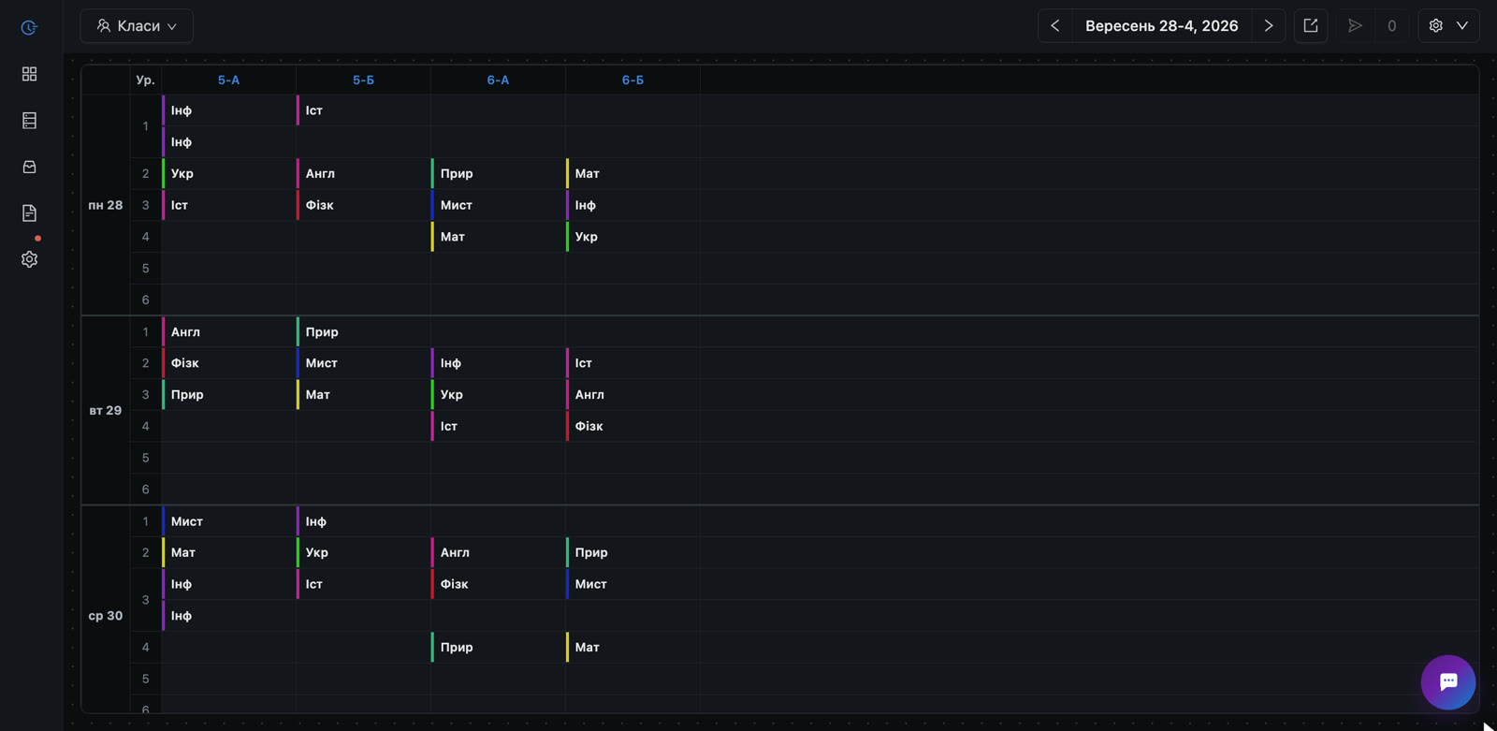This screenshot has width=1497, height=731.
Task: Click the app logo in the sidebar
Action: (x=29, y=28)
